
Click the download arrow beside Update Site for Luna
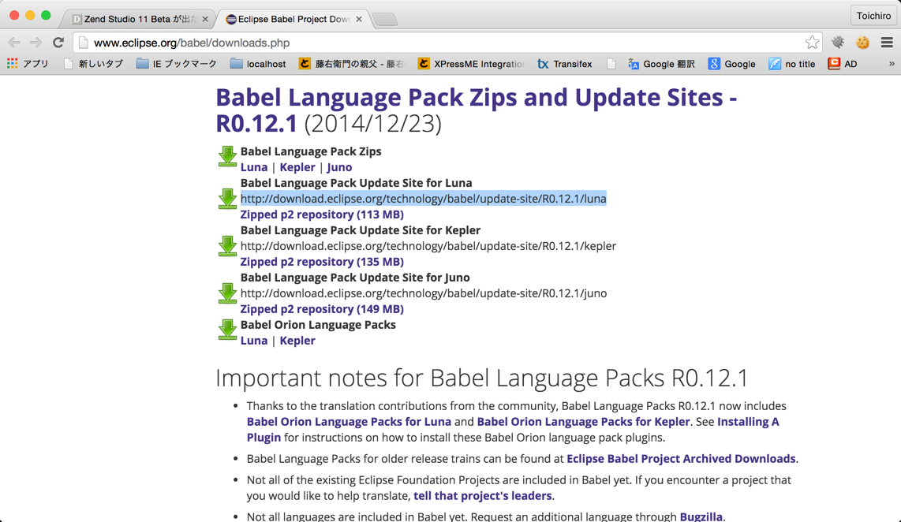click(227, 199)
